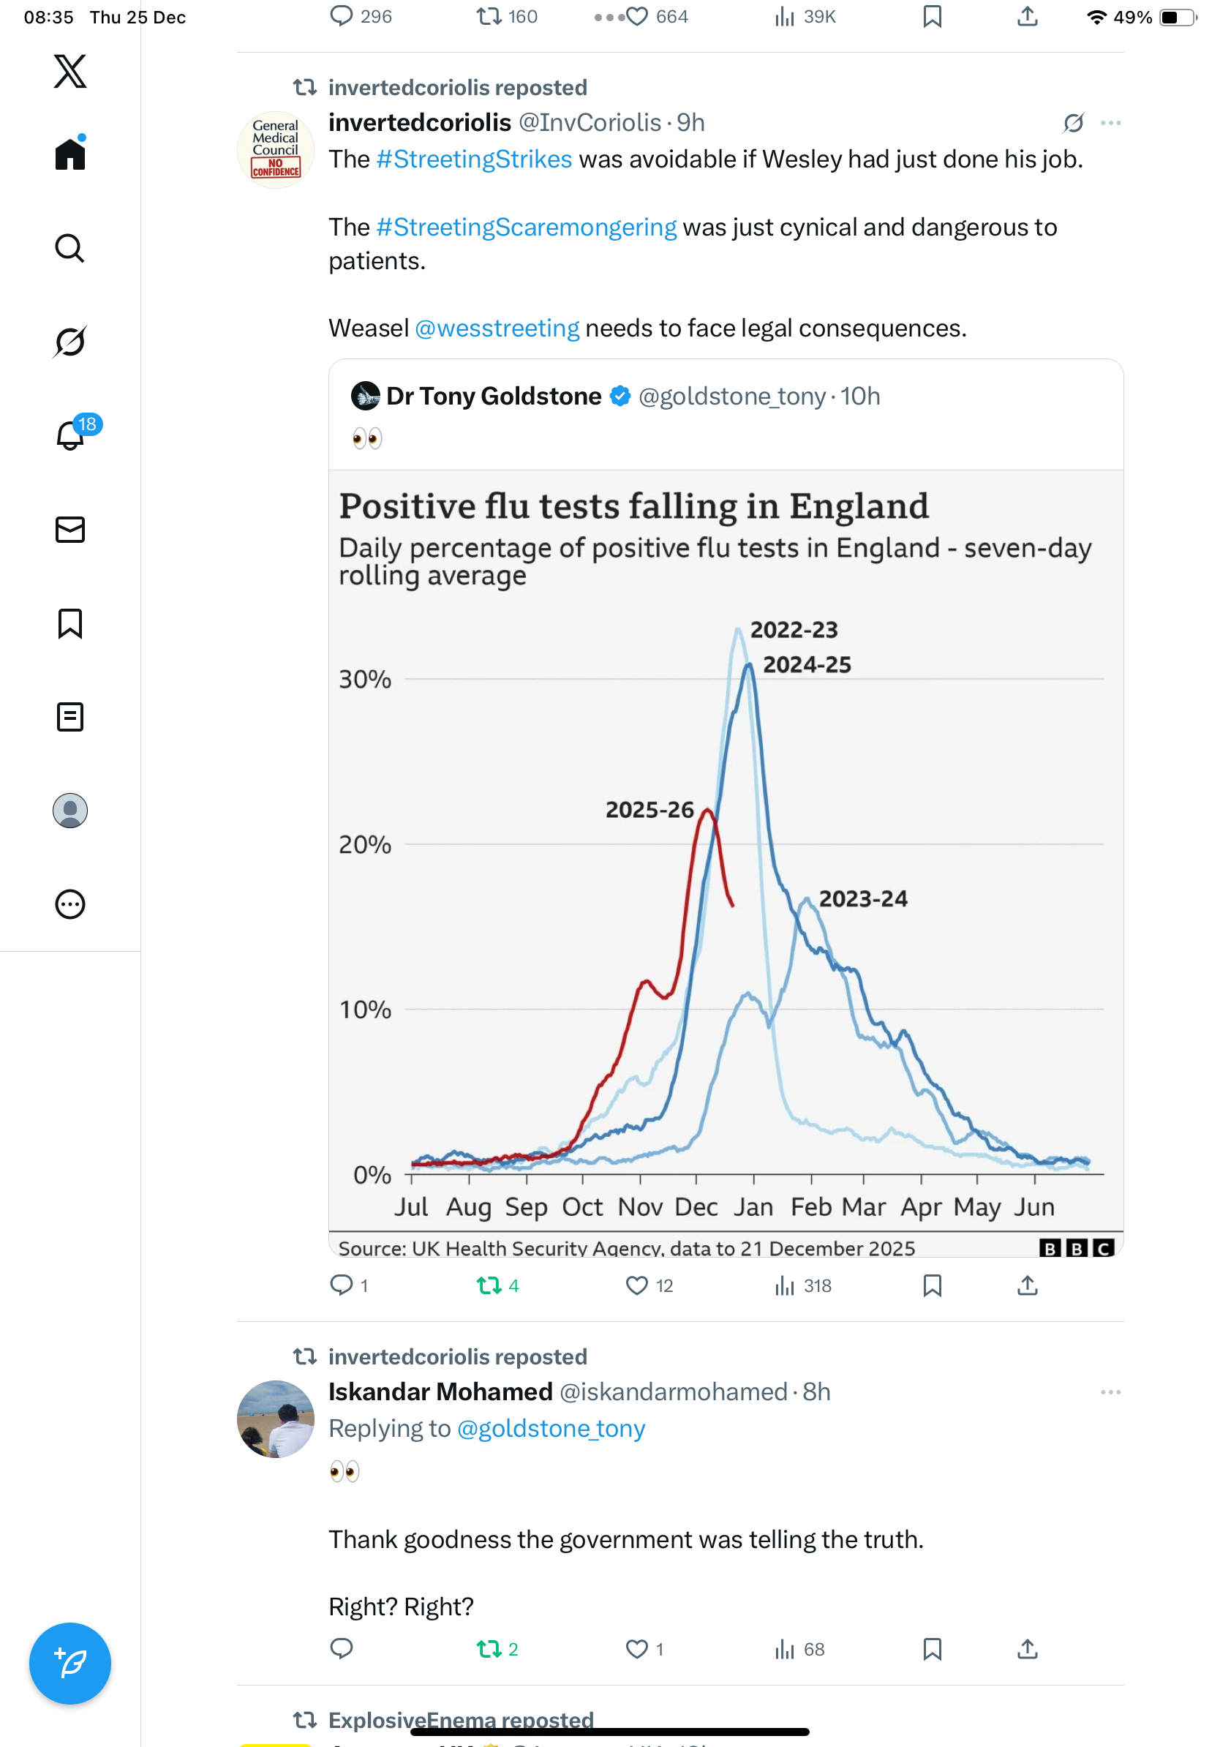Image resolution: width=1220 pixels, height=1747 pixels.
Task: Undo repost on invertedcoriolis post showing 4
Action: tap(489, 1285)
